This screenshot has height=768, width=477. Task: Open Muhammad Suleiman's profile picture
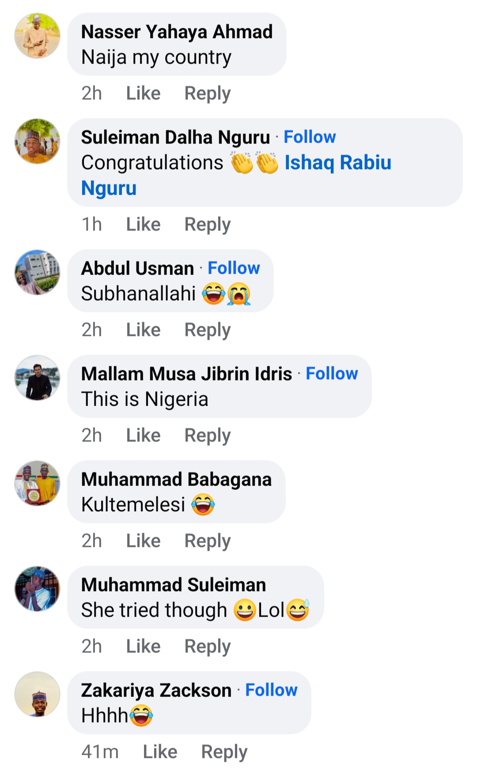[x=38, y=589]
